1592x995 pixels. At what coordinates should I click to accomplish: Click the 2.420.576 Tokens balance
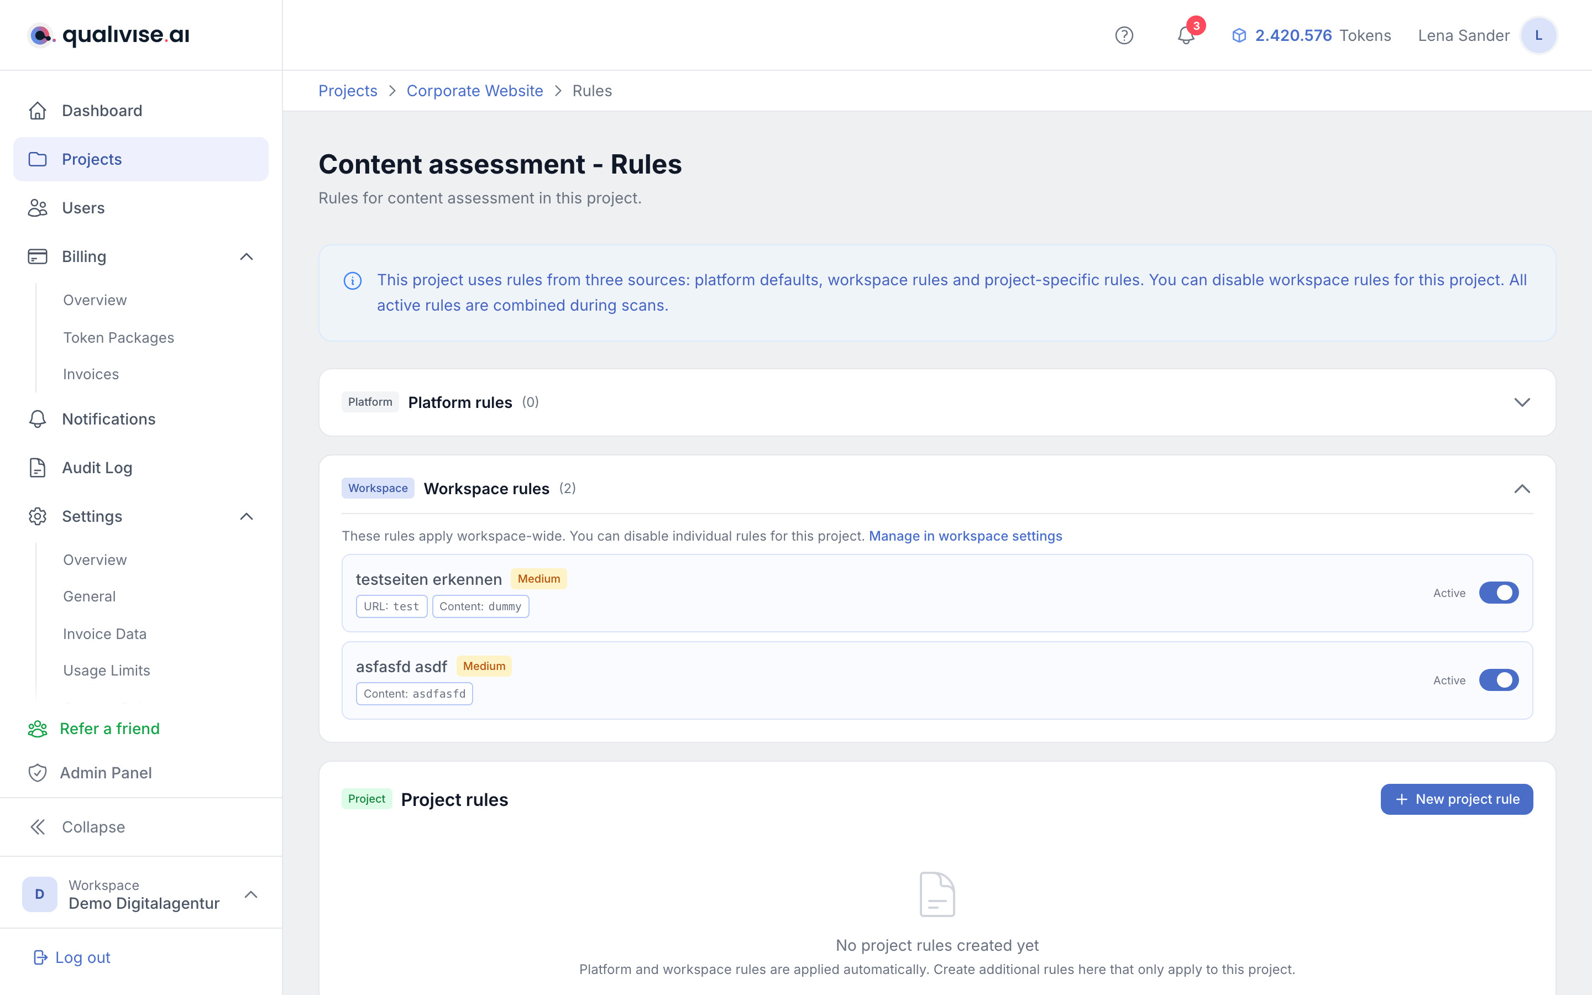(1311, 35)
